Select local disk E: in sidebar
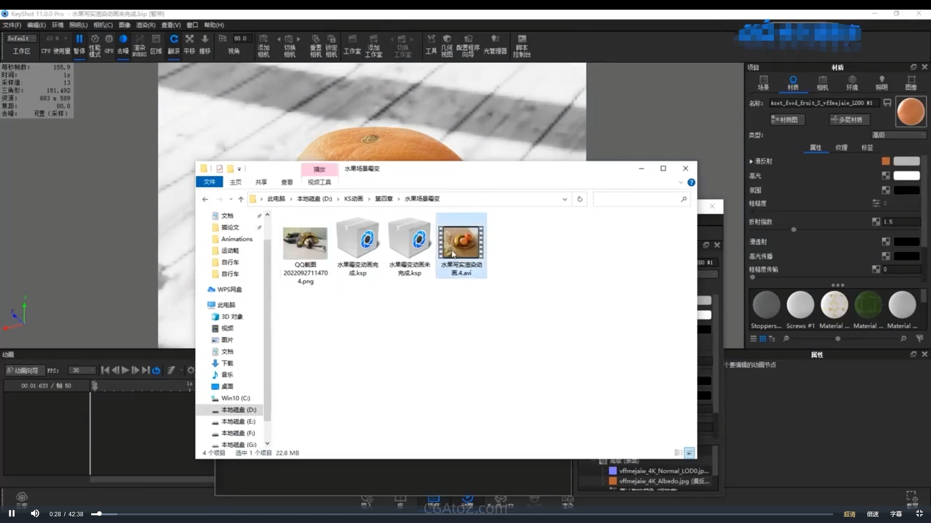This screenshot has width=931, height=523. (x=238, y=421)
